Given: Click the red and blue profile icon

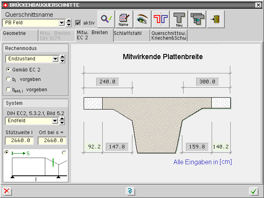Looking at the screenshot, I should 161,19.
